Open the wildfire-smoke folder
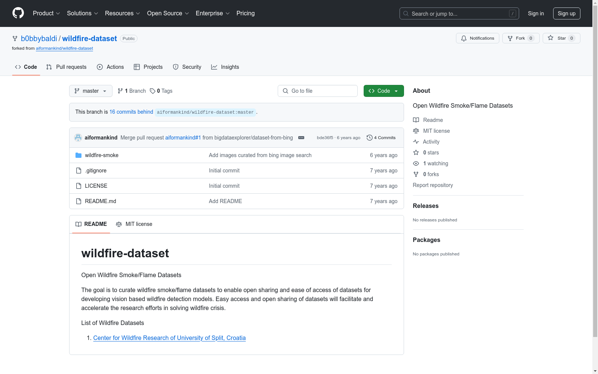 pyautogui.click(x=102, y=155)
